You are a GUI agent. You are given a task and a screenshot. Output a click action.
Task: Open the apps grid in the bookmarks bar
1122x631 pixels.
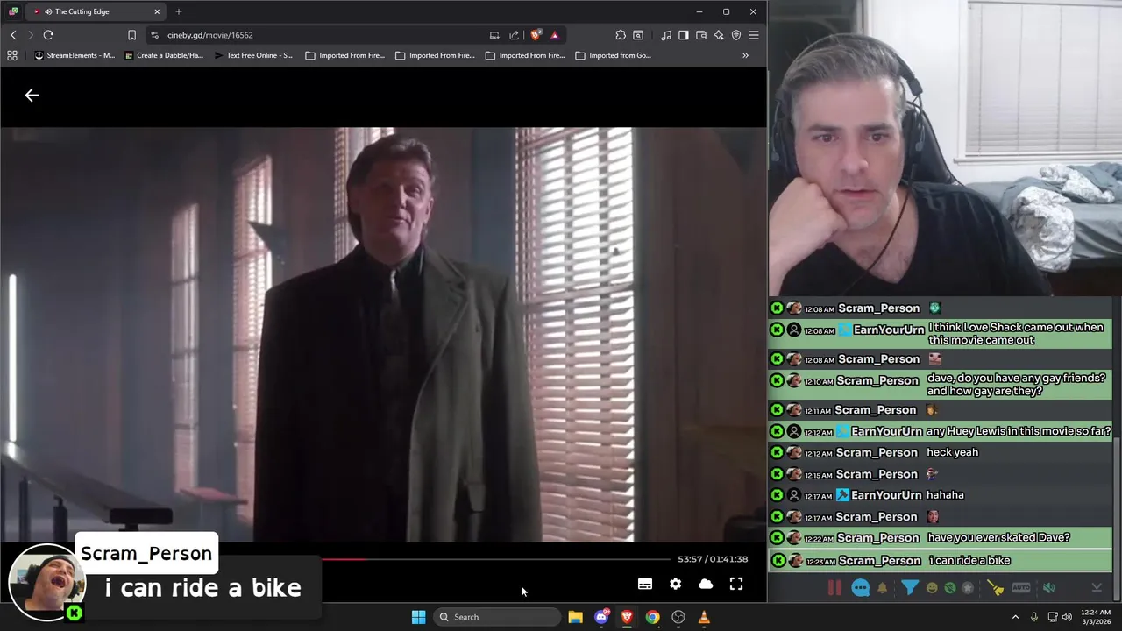click(x=12, y=55)
